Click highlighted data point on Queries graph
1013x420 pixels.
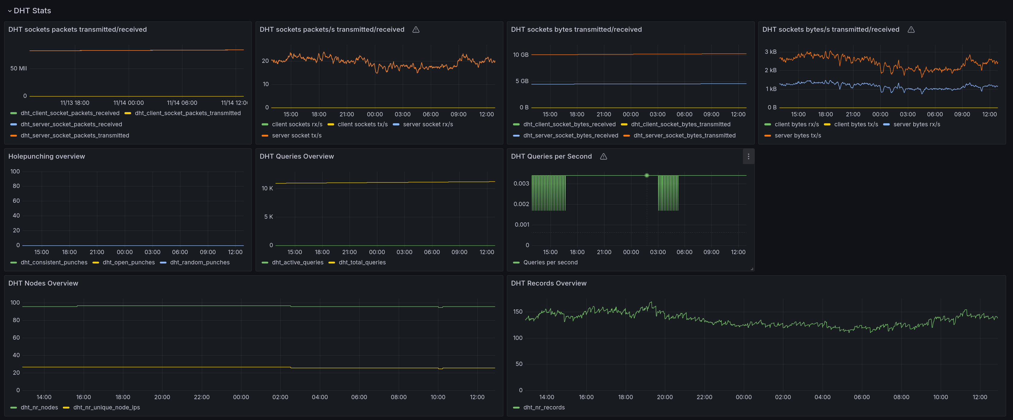point(647,175)
